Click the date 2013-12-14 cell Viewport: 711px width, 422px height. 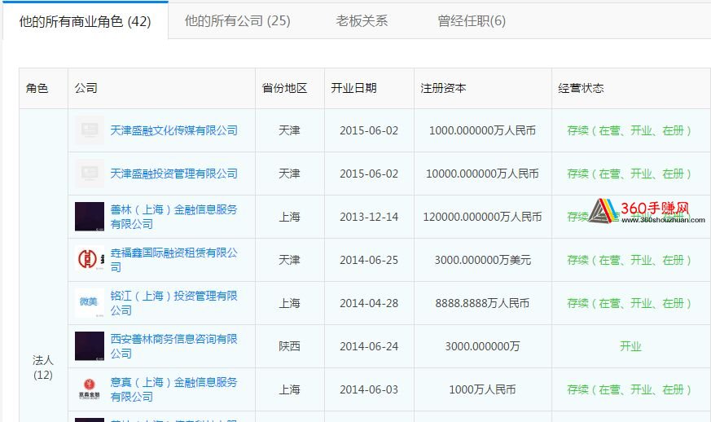coord(369,217)
